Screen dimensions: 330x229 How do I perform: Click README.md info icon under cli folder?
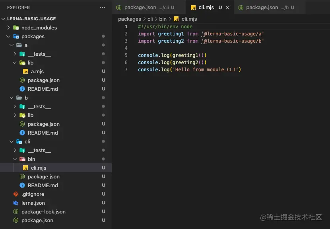pyautogui.click(x=22, y=185)
